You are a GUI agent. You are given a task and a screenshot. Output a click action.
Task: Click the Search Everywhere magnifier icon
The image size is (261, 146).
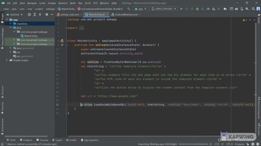click(x=253, y=9)
